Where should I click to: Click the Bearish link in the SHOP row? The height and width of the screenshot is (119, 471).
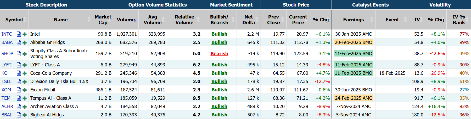219,54
